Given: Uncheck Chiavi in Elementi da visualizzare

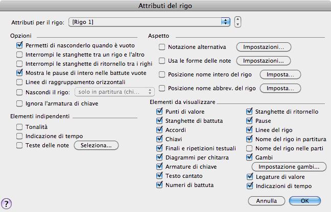Looking at the screenshot, I should (x=160, y=139).
